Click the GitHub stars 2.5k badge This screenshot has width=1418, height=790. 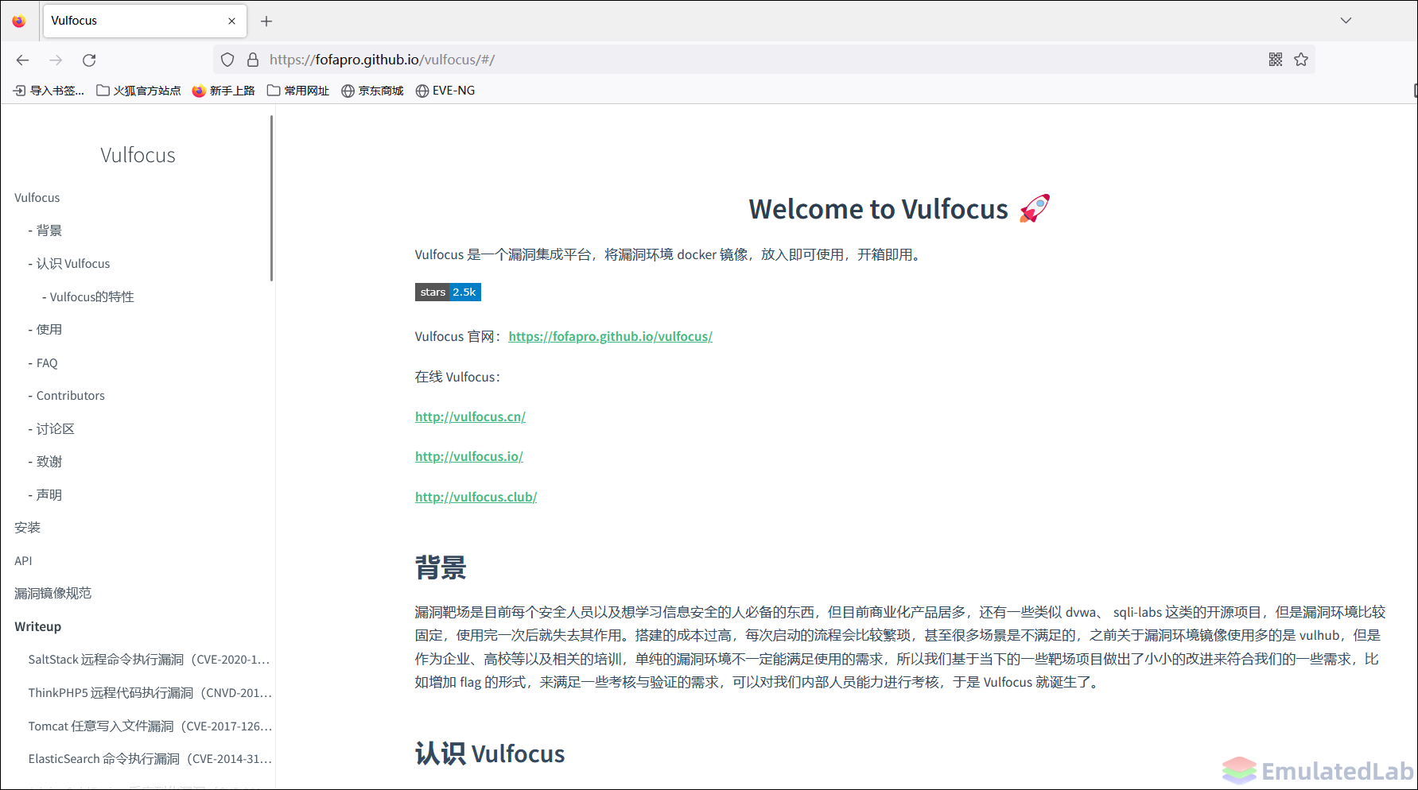[448, 292]
